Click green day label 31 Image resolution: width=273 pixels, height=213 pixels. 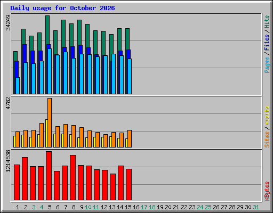pyautogui.click(x=256, y=207)
